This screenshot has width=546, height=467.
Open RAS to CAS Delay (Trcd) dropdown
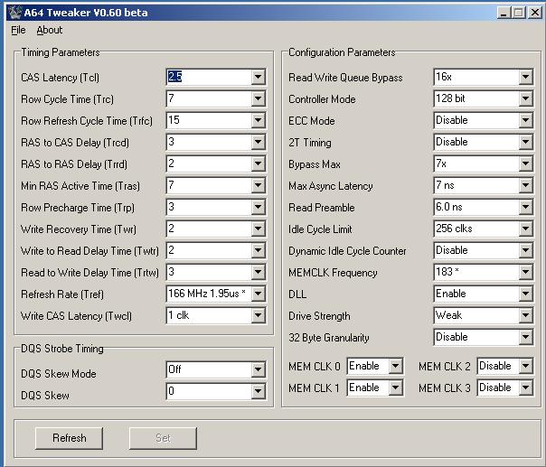coord(258,142)
